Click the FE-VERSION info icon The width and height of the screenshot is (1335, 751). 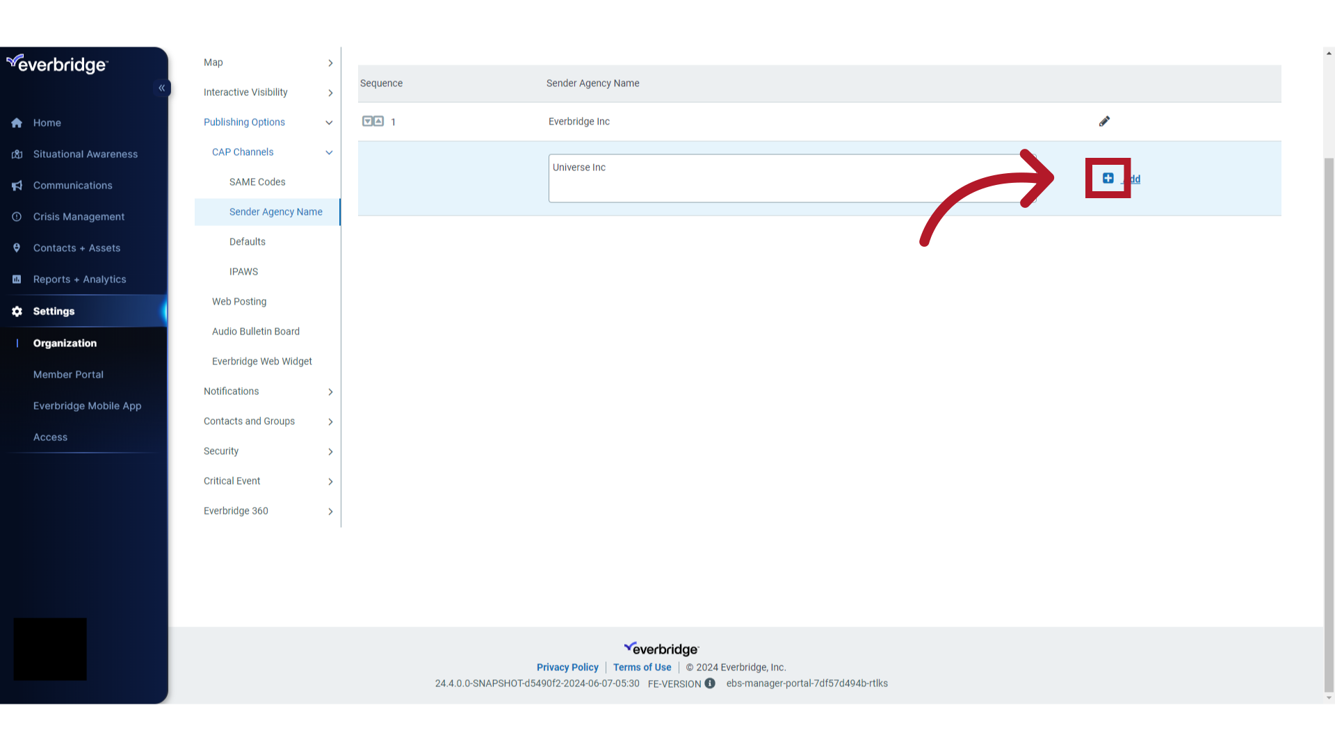[x=710, y=684]
